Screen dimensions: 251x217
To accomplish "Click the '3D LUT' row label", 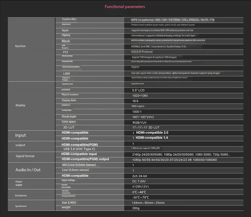I will click(69, 127).
